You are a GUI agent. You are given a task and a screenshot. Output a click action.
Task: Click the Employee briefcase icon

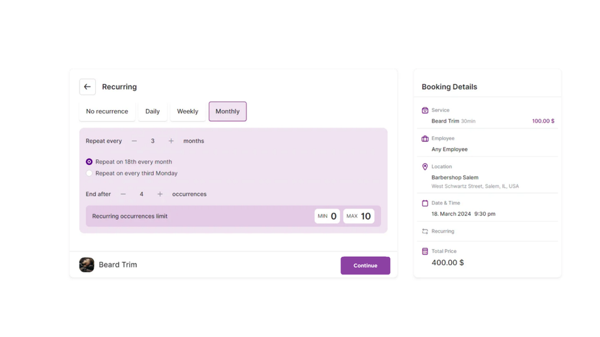tap(425, 139)
